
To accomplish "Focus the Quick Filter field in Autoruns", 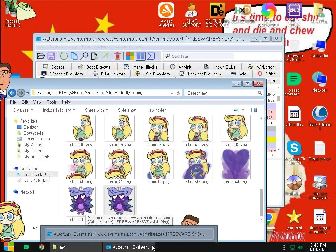I will tap(199, 56).
